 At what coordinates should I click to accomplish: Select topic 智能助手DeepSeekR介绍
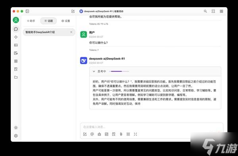tap(49, 32)
